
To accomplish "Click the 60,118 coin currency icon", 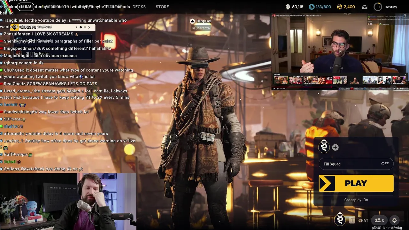I will [288, 7].
